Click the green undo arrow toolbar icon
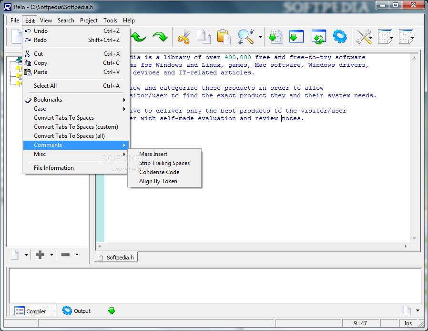The image size is (428, 331). pyautogui.click(x=138, y=36)
